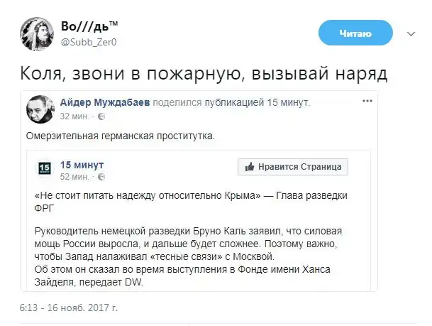Open the tweet date '6:13 - 16 нояб. 2017 г.'
The width and height of the screenshot is (432, 326).
pos(68,308)
